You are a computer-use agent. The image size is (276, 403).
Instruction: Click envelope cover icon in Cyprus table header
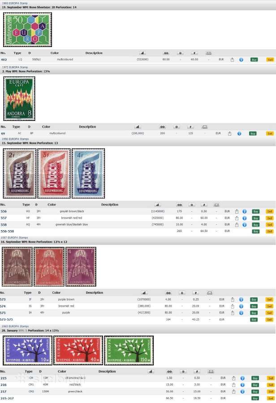211,372
